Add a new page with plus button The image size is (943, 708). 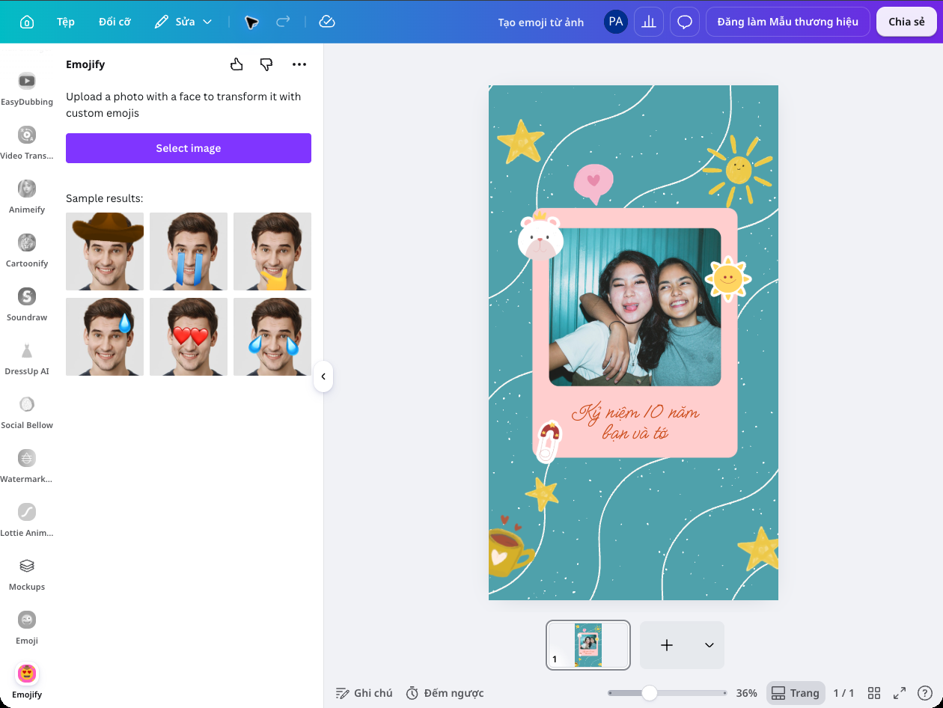click(667, 645)
